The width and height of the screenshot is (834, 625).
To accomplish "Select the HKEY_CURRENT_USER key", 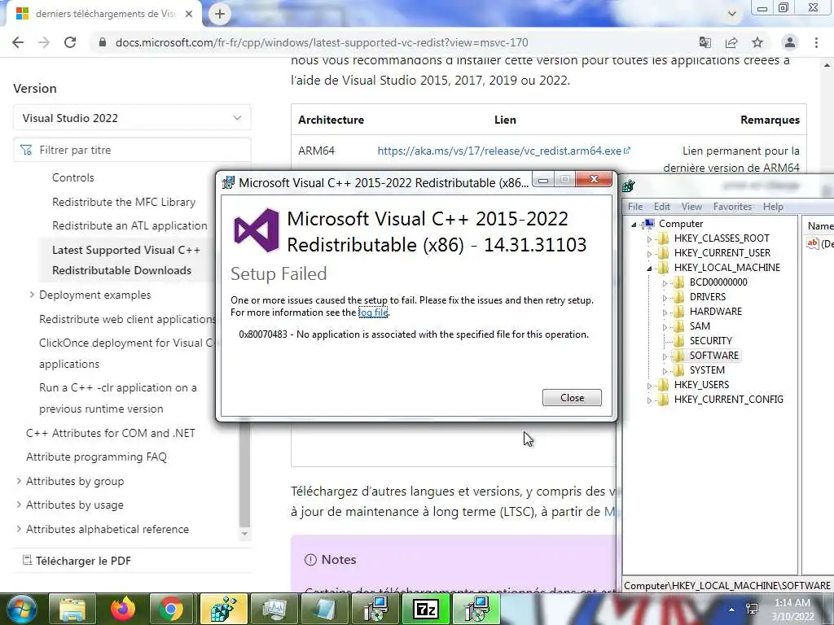I will coord(722,253).
